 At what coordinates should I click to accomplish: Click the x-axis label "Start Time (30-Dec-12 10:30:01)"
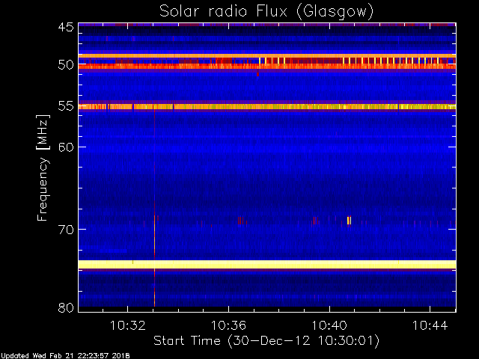point(266,340)
